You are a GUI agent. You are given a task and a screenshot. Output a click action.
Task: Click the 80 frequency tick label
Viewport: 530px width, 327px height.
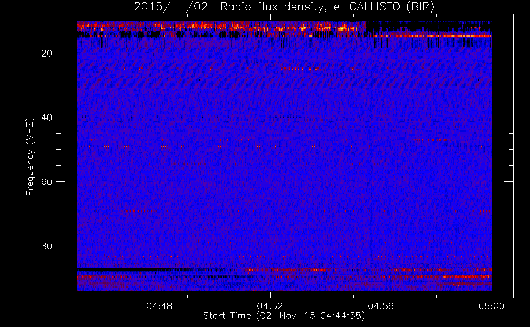pyautogui.click(x=47, y=246)
